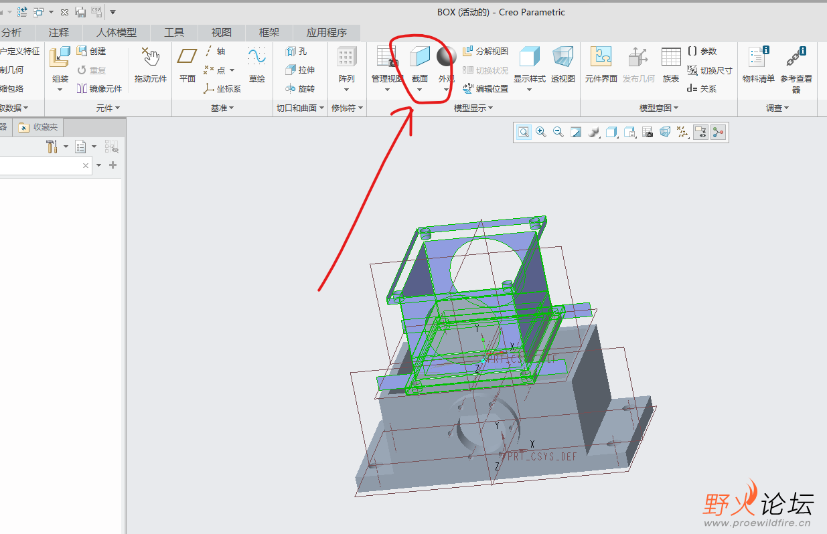The width and height of the screenshot is (827, 534).
Task: Switch to the 人体模型 ribbon tab
Action: click(117, 32)
